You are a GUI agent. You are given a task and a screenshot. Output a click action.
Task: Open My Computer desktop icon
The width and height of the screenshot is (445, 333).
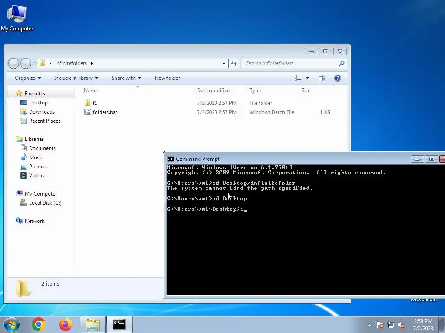tap(17, 18)
